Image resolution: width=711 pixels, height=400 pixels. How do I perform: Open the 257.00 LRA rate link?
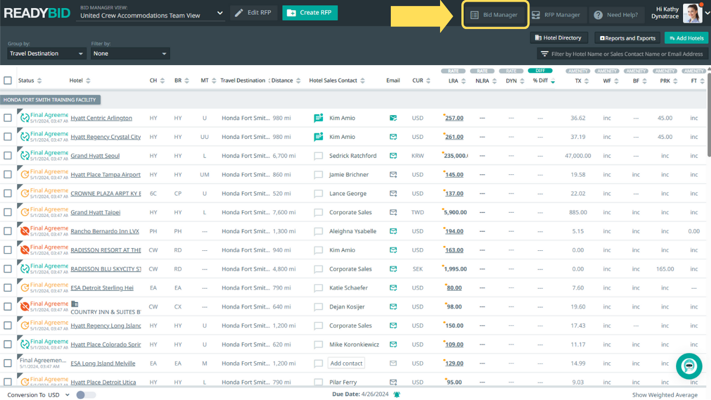[x=454, y=118]
